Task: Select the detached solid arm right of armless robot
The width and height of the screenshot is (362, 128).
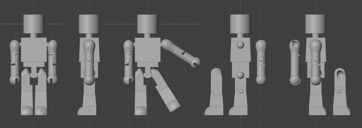Action: 261,62
